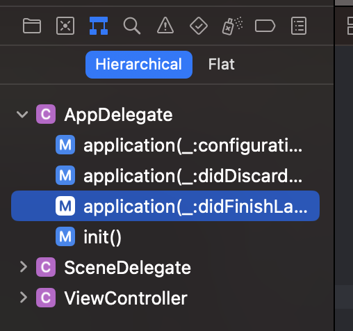This screenshot has height=331, width=353.
Task: Select the SceneDelegate class name
Action: click(127, 268)
